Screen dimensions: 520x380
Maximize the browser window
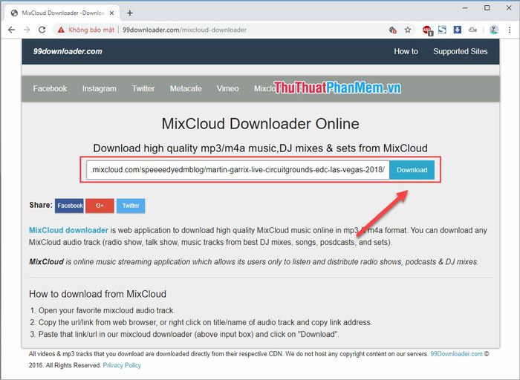(x=487, y=8)
